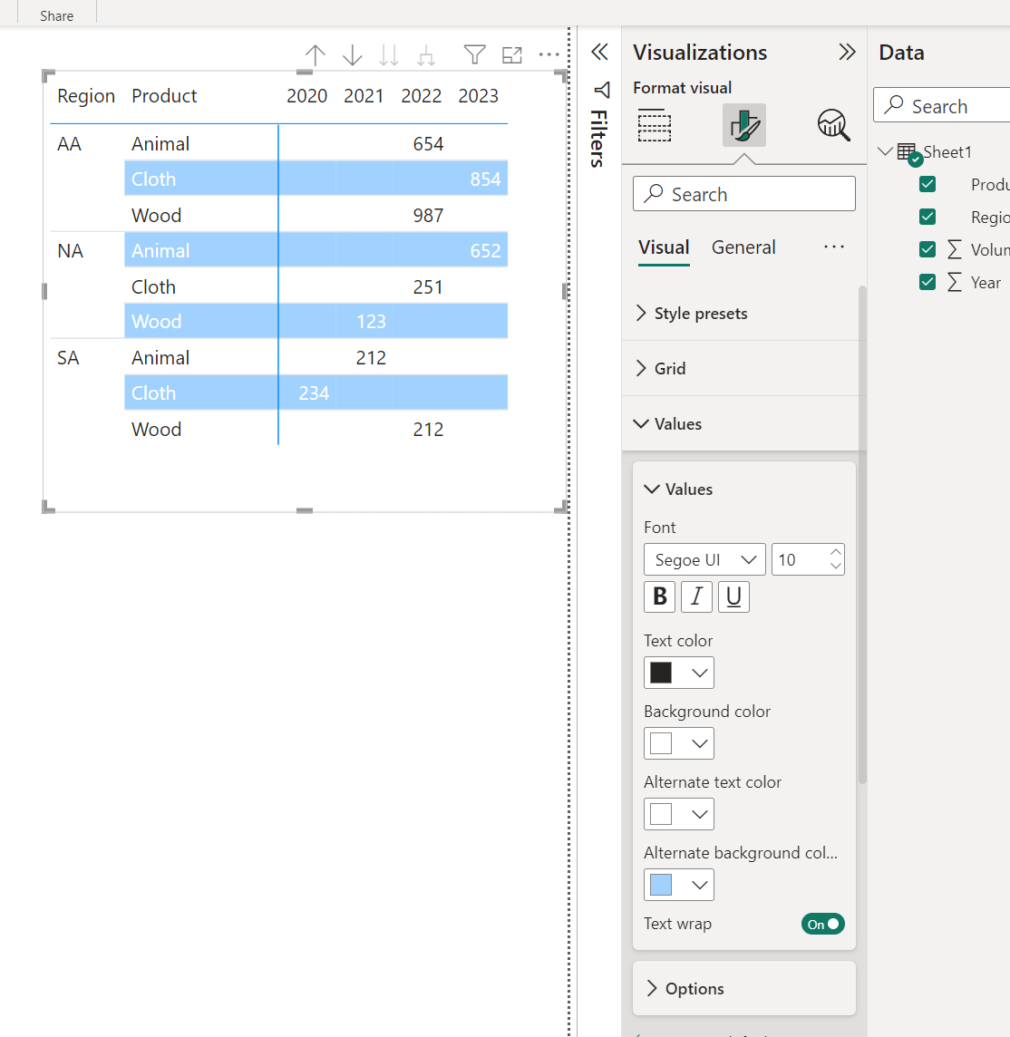Switch to the Visual tab
Screen dimensions: 1010x1037
pos(664,247)
